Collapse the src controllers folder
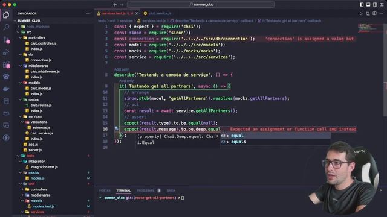The height and width of the screenshot is (217, 387). (20, 37)
